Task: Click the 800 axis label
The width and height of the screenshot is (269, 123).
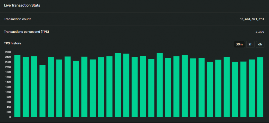Action: click(x=9, y=97)
